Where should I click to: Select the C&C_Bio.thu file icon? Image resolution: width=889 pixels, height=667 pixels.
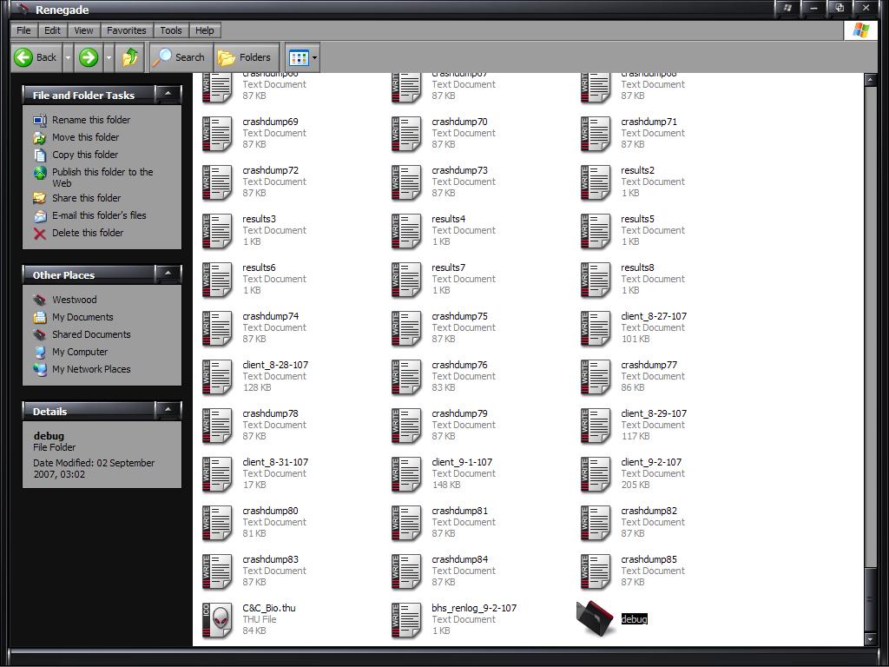(x=217, y=618)
